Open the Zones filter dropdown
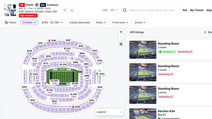Screen dimensions: 212x119 (140, 22)
